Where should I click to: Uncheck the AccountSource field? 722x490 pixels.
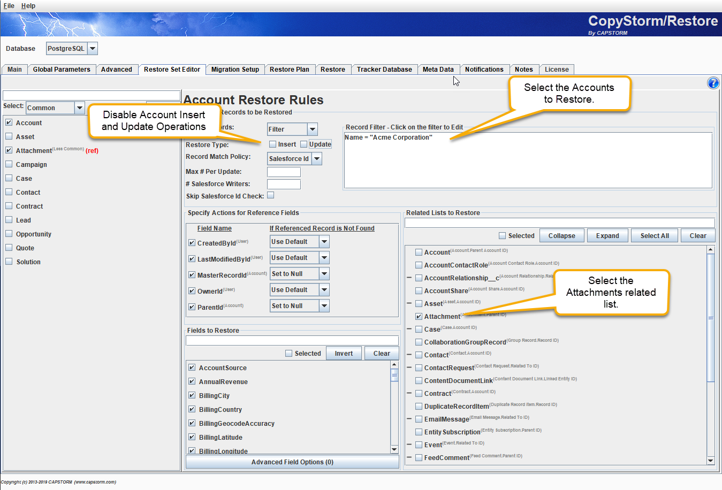[192, 367]
